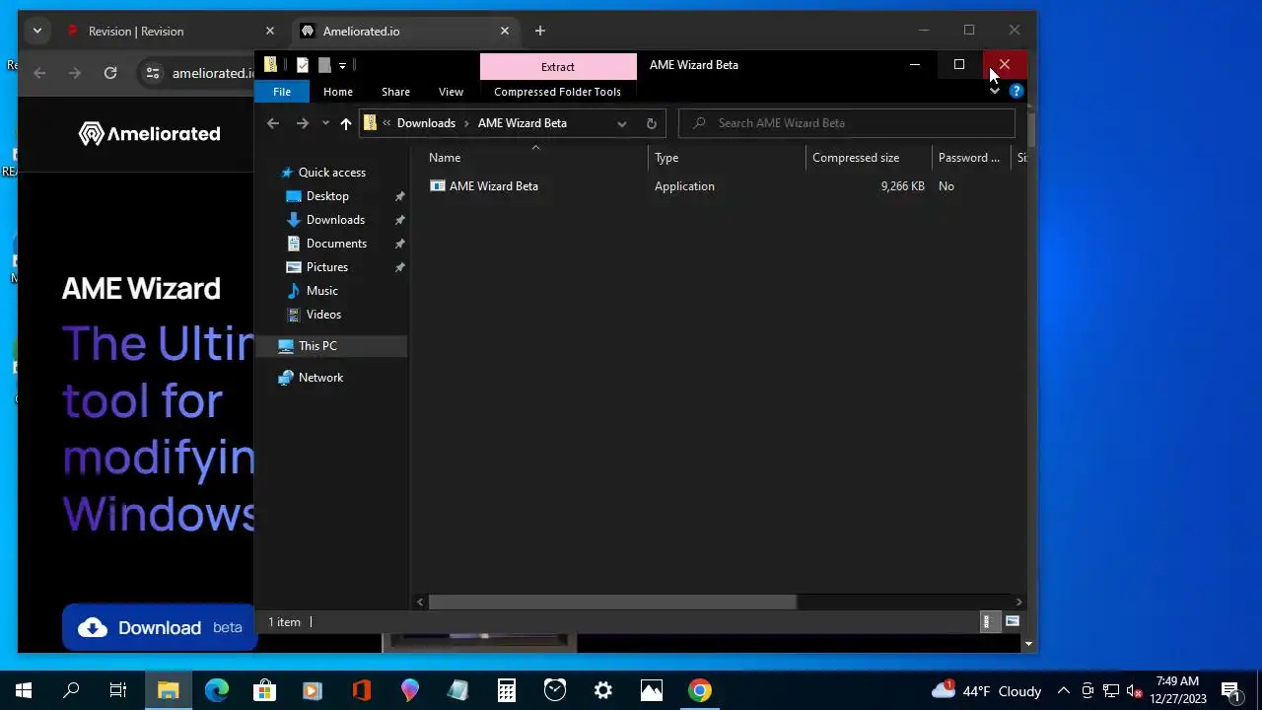Open Music in the navigation pane
This screenshot has height=710, width=1262.
coord(322,291)
